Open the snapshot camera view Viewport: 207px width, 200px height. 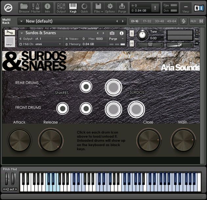tap(112, 33)
